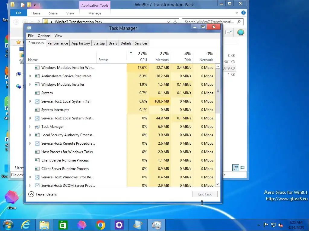Click the Task Manager title bar icon
The height and width of the screenshot is (231, 309).
(x=29, y=28)
